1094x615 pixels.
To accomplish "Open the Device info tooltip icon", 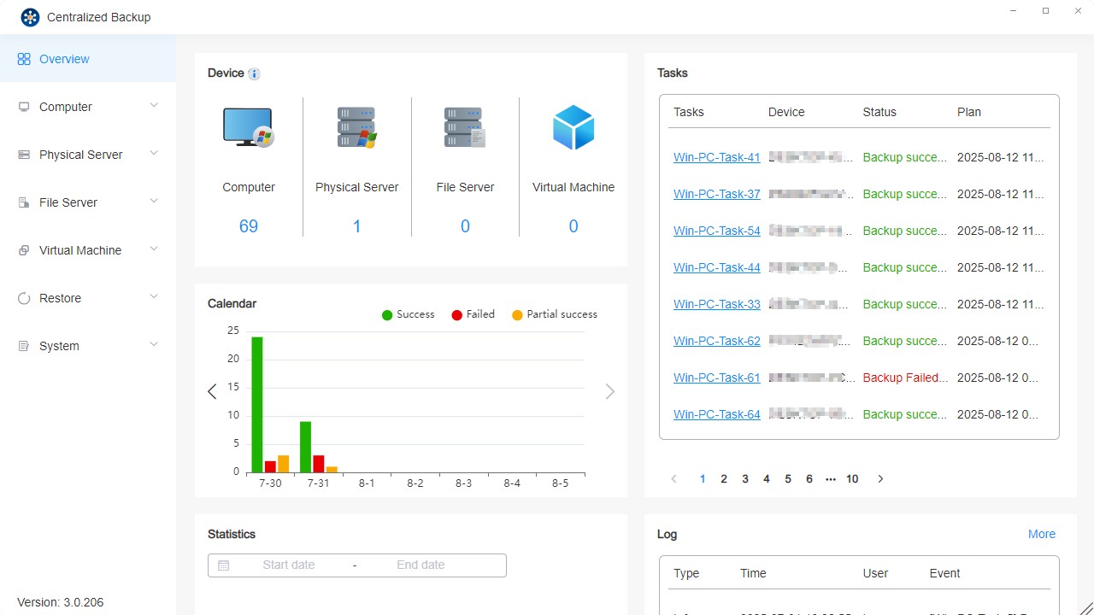I will click(254, 74).
